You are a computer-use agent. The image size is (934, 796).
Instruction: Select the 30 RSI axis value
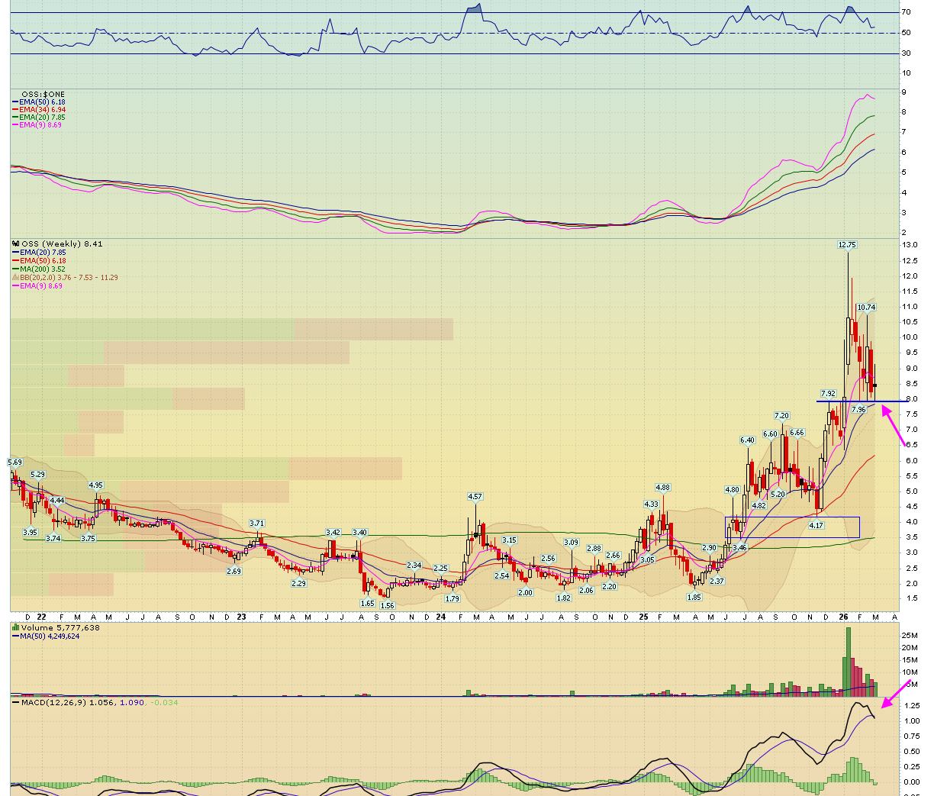(x=907, y=53)
